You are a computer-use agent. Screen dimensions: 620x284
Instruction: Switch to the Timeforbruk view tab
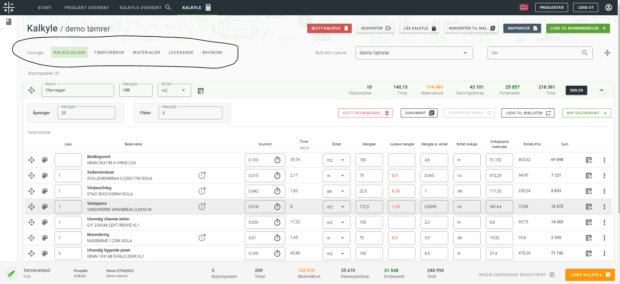[109, 53]
